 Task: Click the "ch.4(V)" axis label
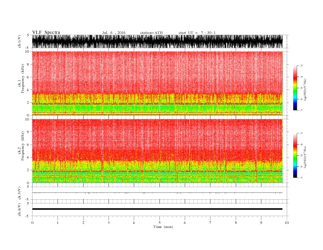coord(20,210)
